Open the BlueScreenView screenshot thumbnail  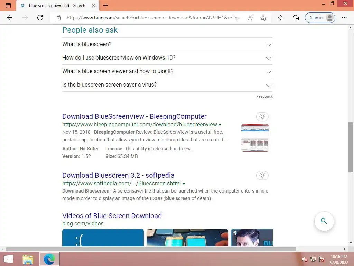[x=255, y=138]
